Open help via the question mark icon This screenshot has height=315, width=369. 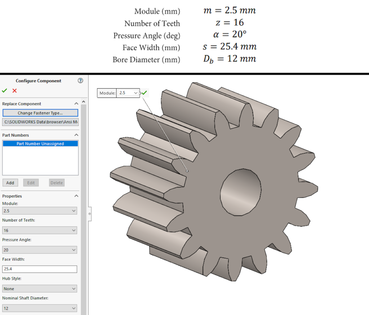tap(80, 81)
